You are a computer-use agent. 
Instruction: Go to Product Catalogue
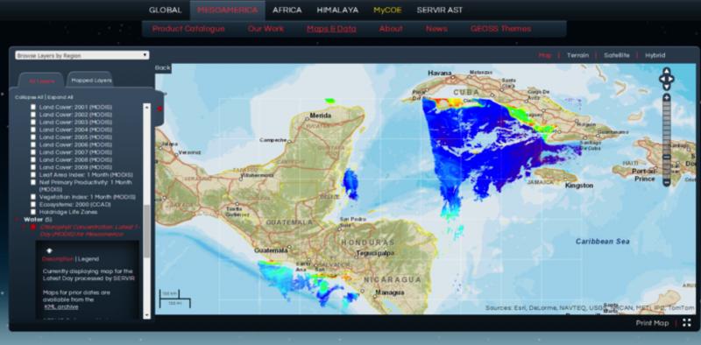188,29
